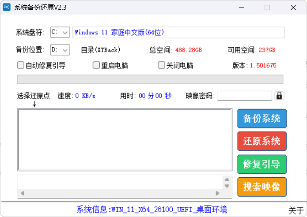Open the 关于 link
Viewport: 307px width, 217px height.
tap(296, 210)
